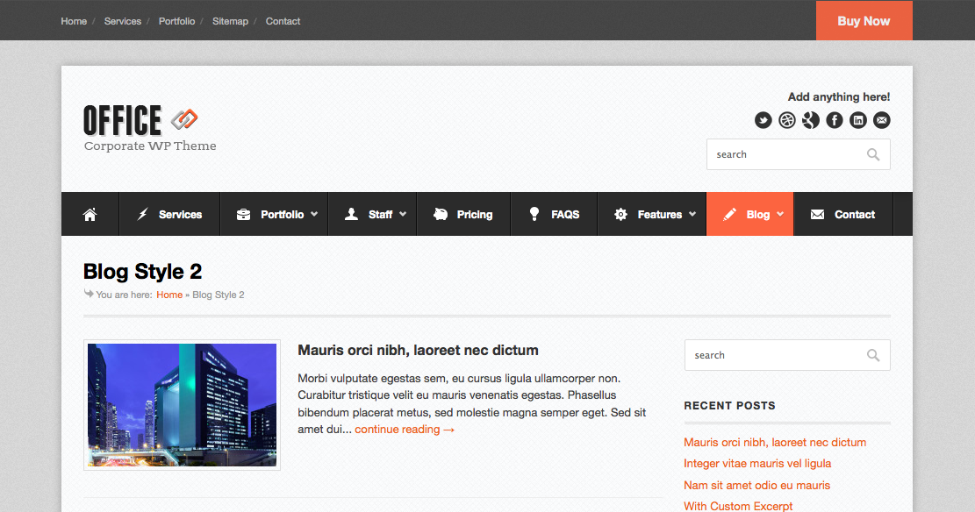Click Contact in the top bar
The height and width of the screenshot is (512, 975).
283,21
